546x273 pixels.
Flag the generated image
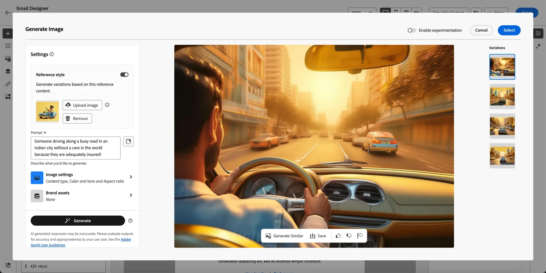point(360,236)
